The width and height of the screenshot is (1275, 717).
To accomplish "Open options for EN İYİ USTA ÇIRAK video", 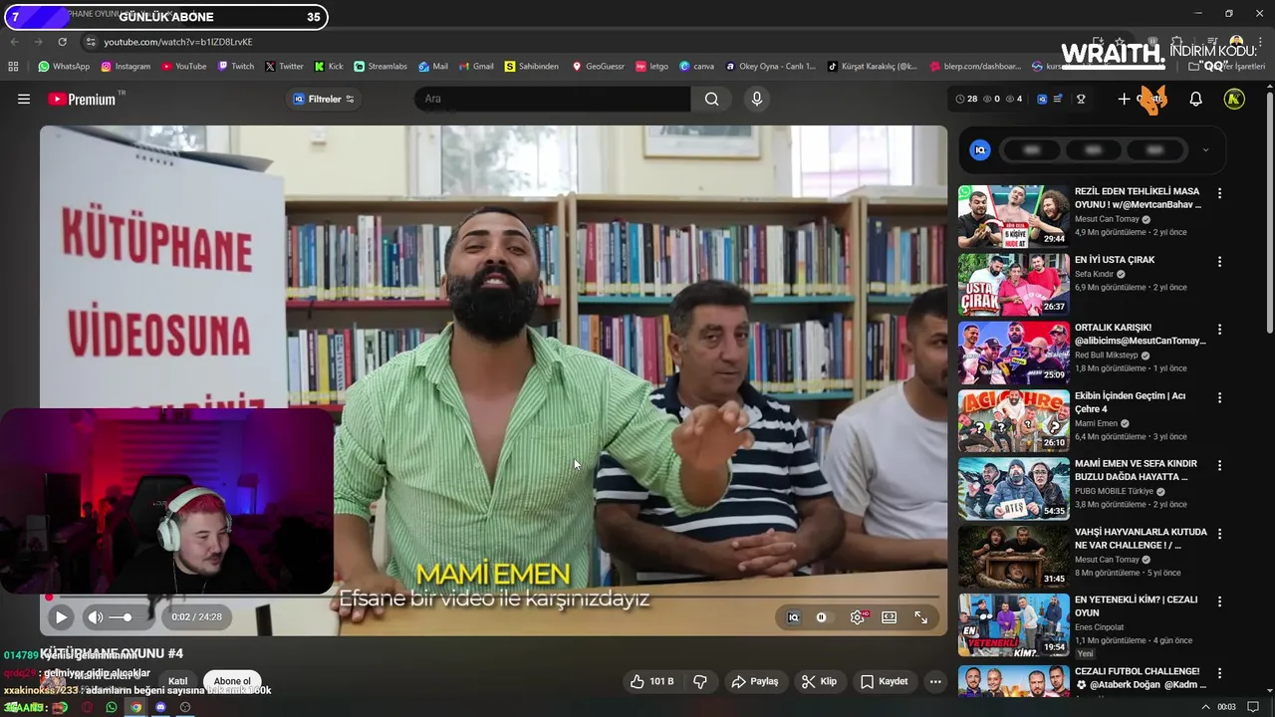I will pyautogui.click(x=1219, y=261).
